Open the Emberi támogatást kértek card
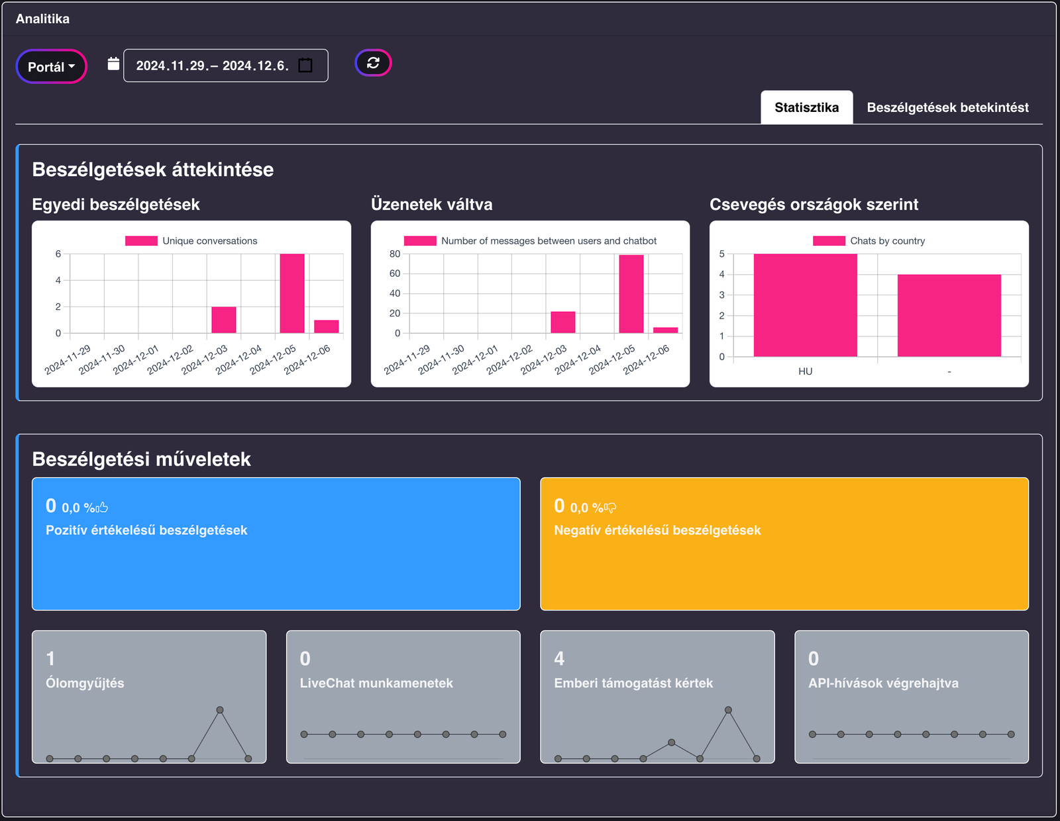The height and width of the screenshot is (821, 1060). point(657,697)
